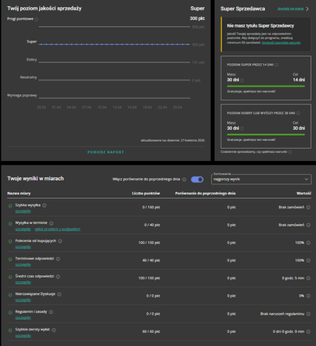The height and width of the screenshot is (346, 316).
Task: Click the Nazwa miary column header
Action: tap(19, 193)
